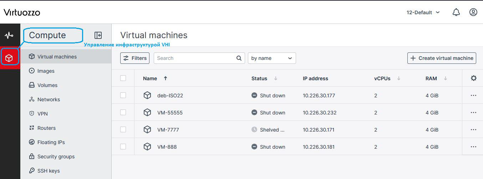Open the three-dot menu for deb-ISO22
The width and height of the screenshot is (483, 179).
coord(473,96)
